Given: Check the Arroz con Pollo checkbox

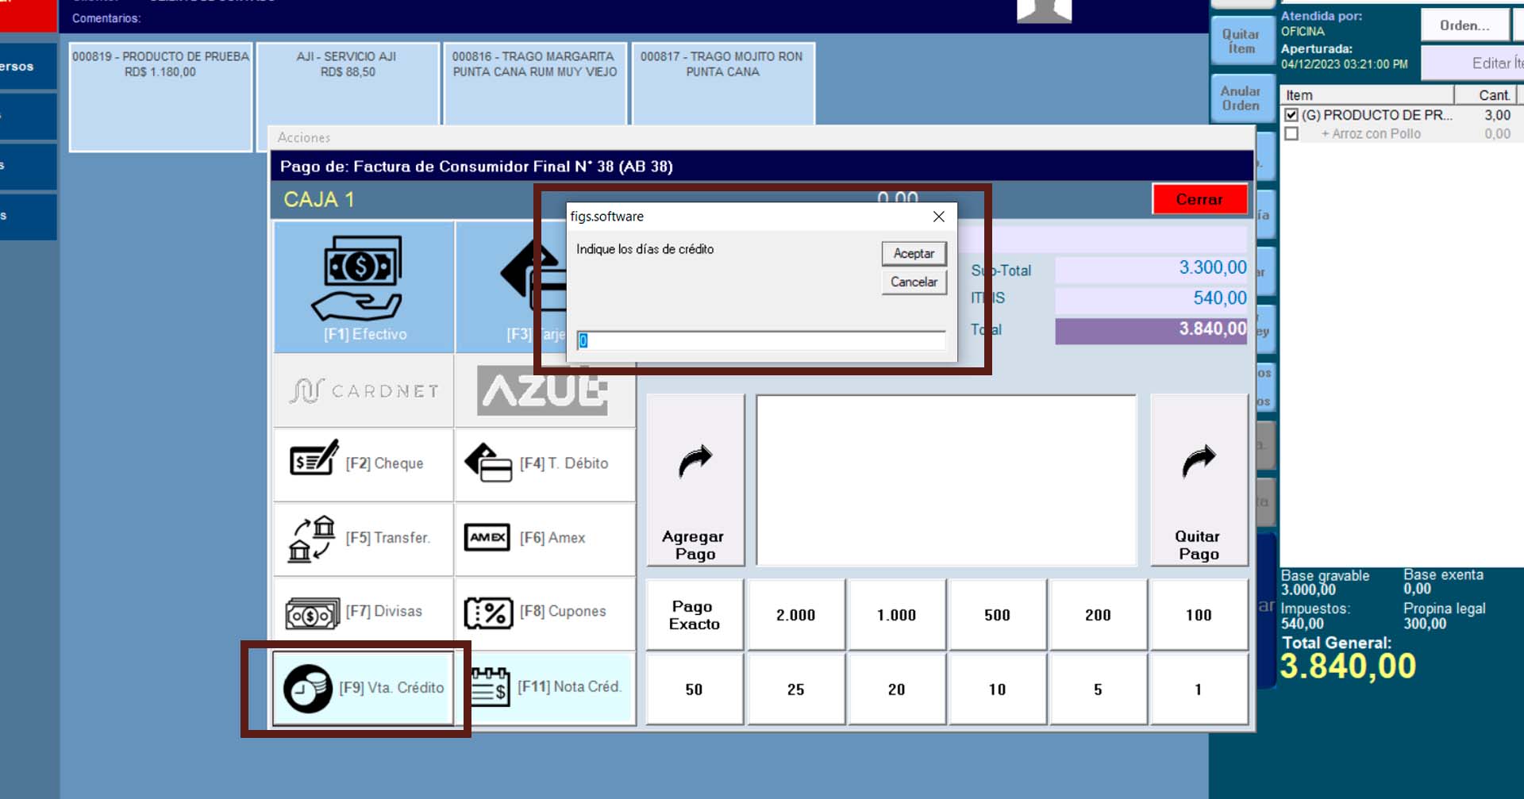Looking at the screenshot, I should click(1291, 134).
